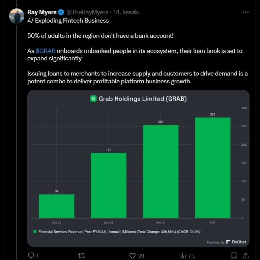Click the green legend dot for Financial Services Revenue

(x=34, y=232)
